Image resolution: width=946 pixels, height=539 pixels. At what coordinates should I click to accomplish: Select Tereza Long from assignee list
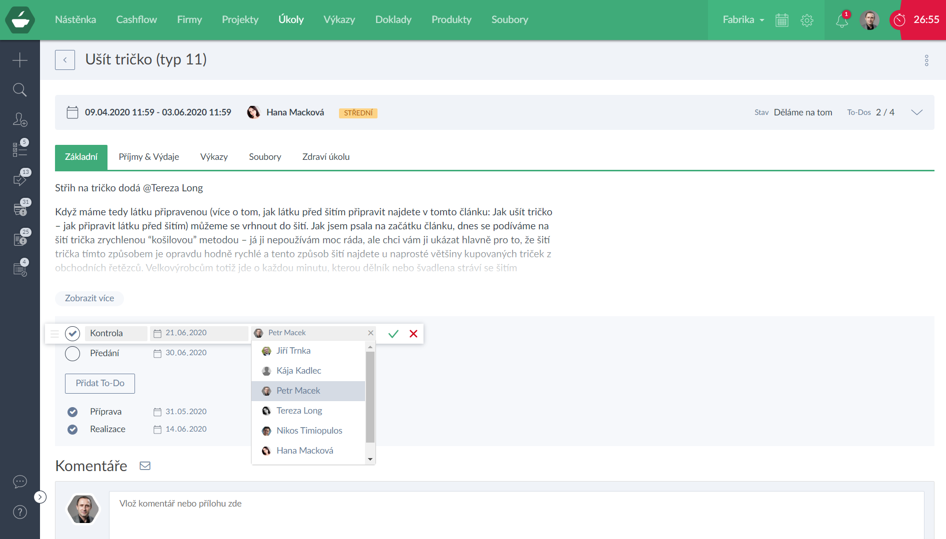tap(299, 411)
